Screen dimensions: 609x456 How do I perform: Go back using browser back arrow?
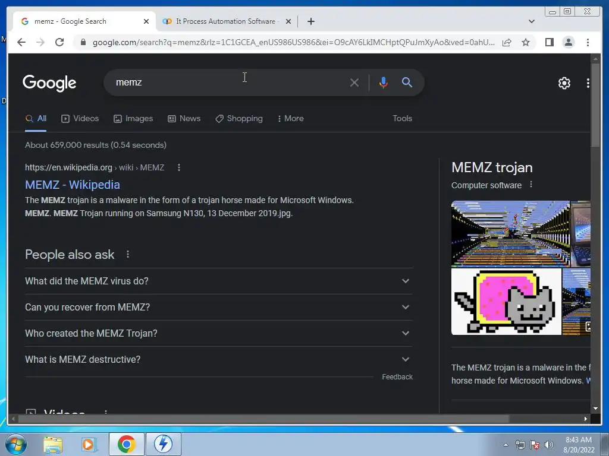coord(21,42)
